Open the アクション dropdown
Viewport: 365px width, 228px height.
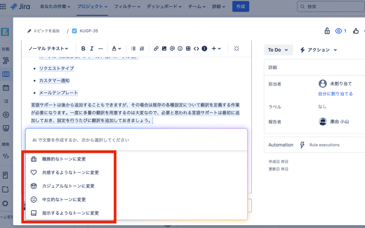pyautogui.click(x=318, y=50)
